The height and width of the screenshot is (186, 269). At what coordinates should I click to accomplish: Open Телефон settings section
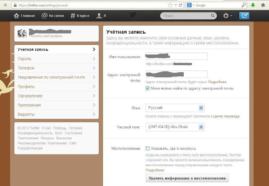[x=56, y=68]
